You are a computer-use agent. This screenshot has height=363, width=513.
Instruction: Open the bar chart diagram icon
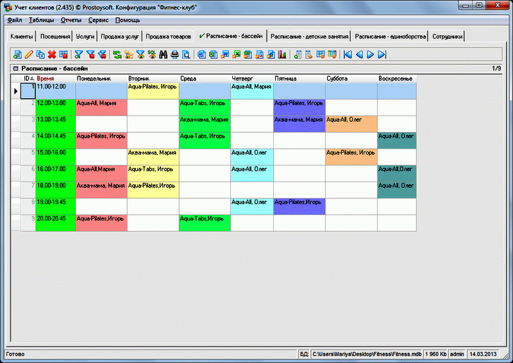282,55
